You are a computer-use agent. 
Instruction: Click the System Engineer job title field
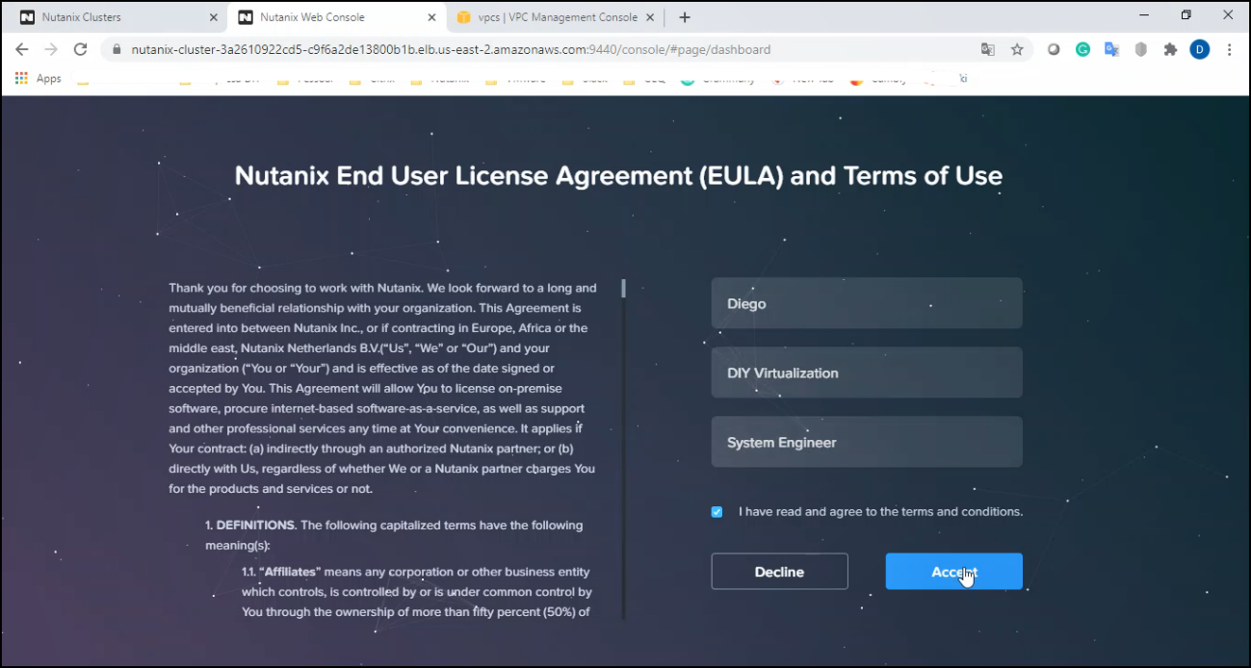(867, 442)
